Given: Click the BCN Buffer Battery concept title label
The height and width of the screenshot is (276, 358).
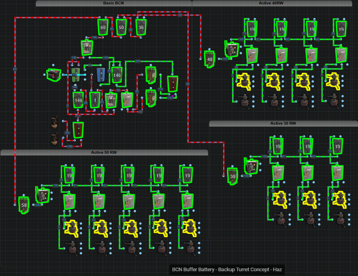Looking at the screenshot, I should pos(227,270).
